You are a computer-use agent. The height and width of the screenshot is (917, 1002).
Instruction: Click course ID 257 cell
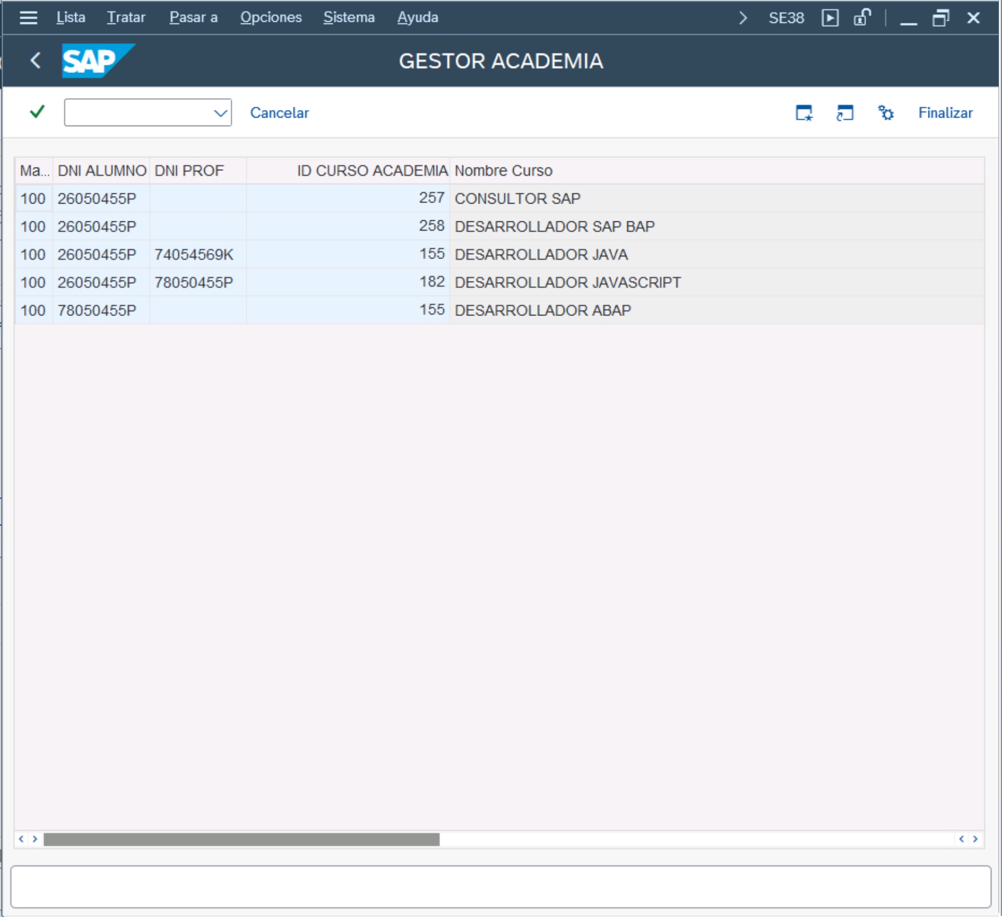click(348, 198)
